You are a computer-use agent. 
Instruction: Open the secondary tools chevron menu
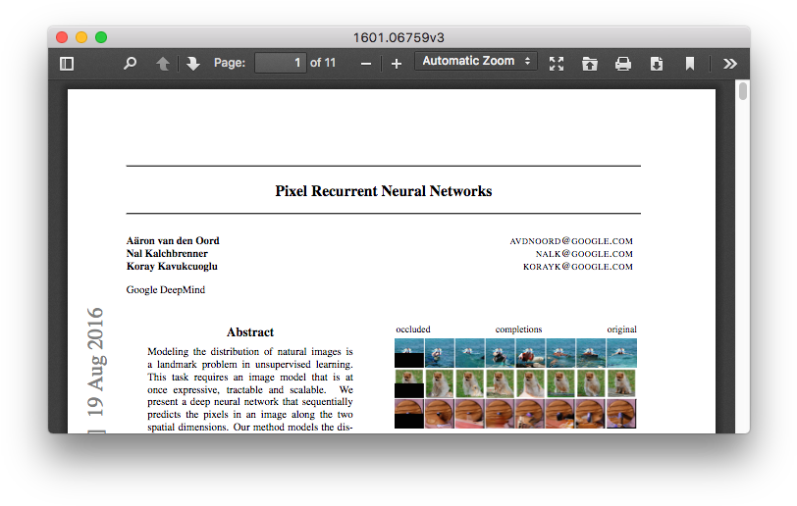(x=730, y=64)
